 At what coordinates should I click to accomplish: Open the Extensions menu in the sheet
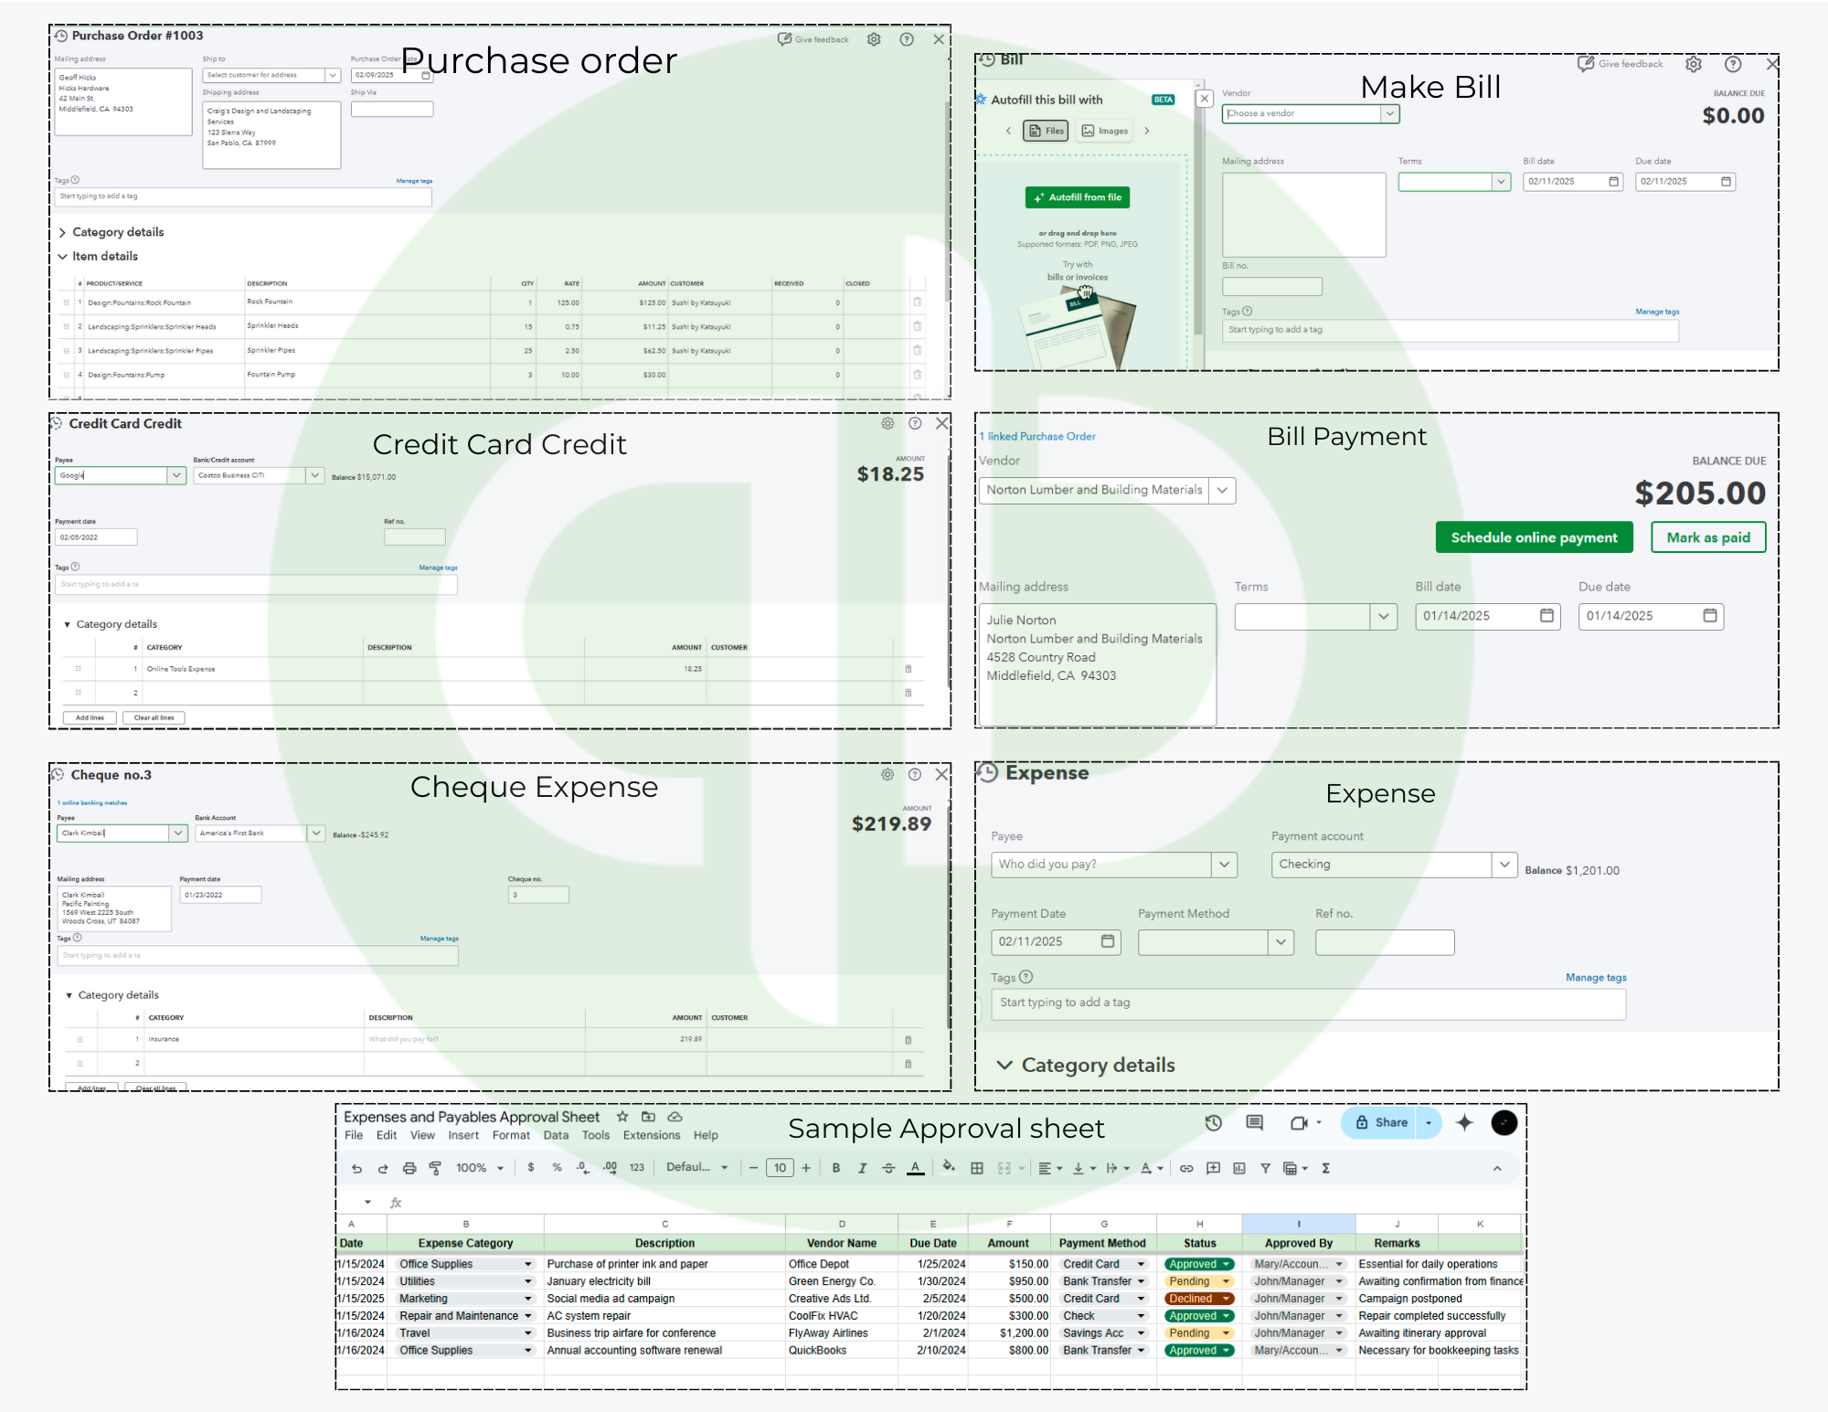click(x=652, y=1135)
